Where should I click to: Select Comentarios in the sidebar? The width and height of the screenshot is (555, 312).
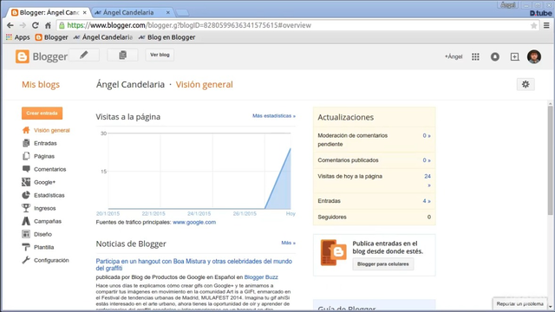coord(50,170)
